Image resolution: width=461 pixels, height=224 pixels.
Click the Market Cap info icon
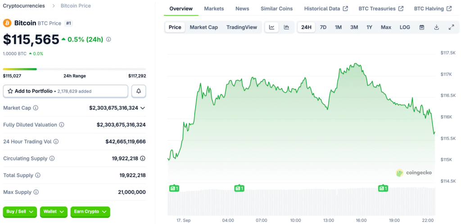click(x=36, y=108)
